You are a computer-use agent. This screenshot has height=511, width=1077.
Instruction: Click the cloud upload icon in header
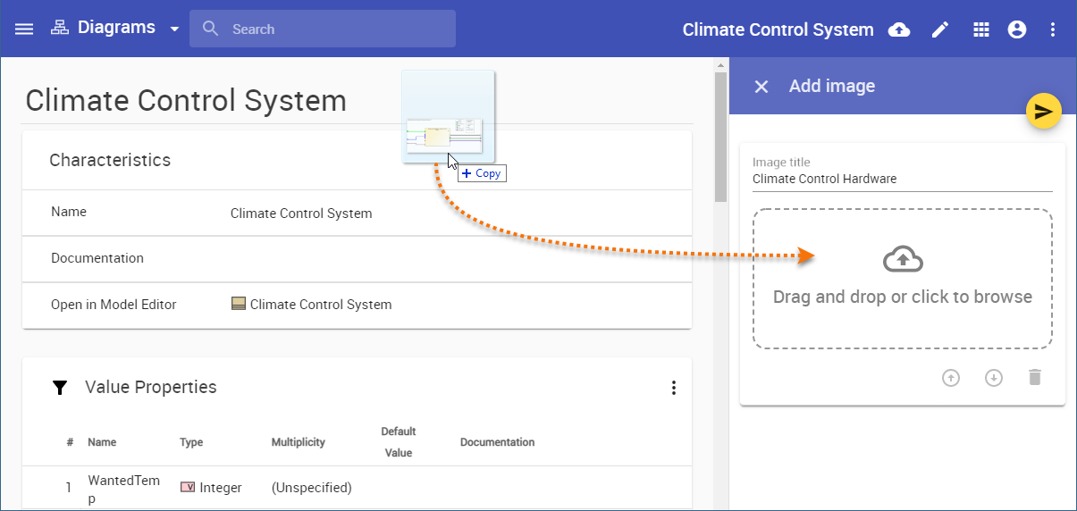899,29
